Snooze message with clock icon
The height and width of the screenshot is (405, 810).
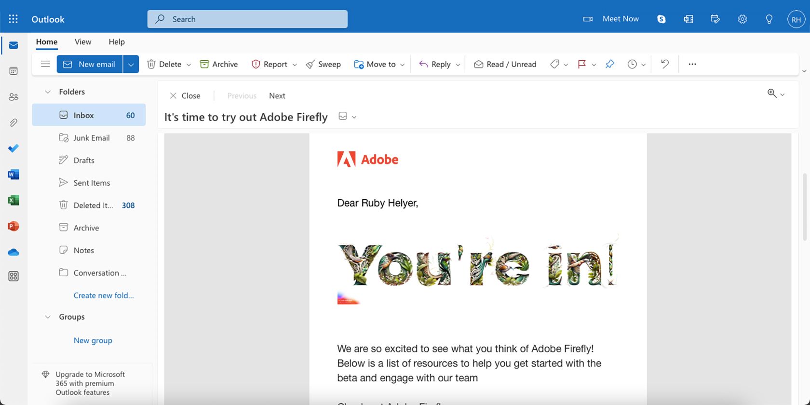pyautogui.click(x=632, y=64)
